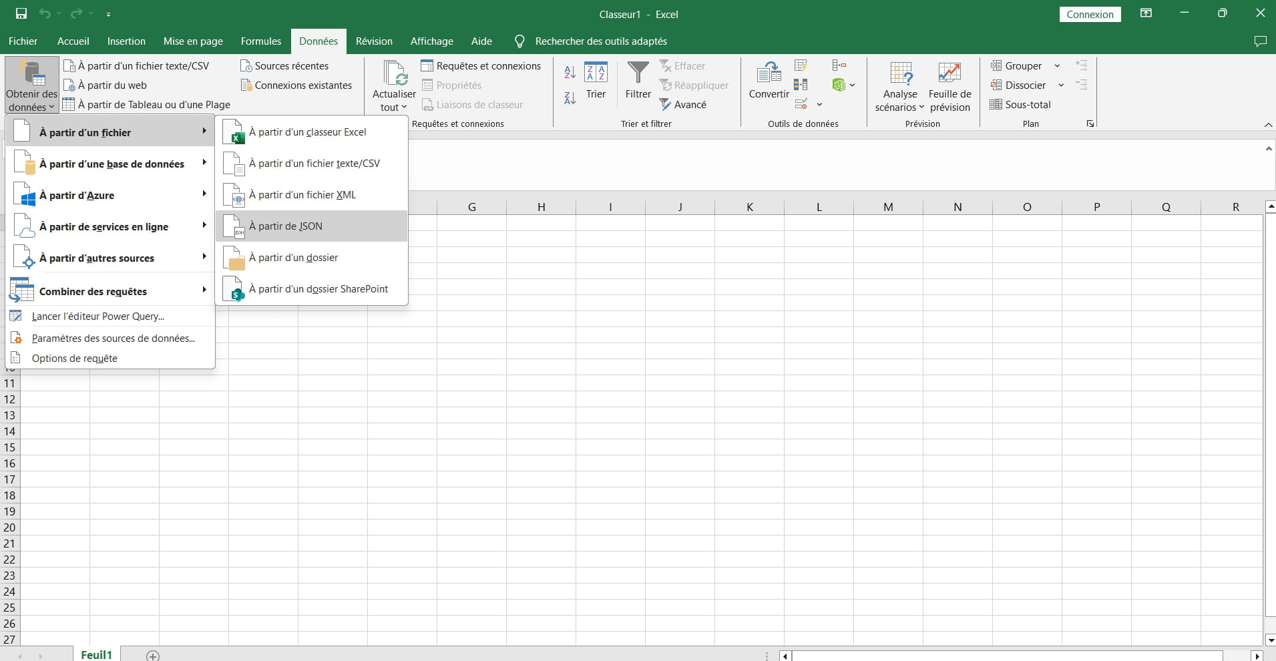The width and height of the screenshot is (1276, 661).
Task: Click the Obtenir des données button
Action: coord(31,85)
